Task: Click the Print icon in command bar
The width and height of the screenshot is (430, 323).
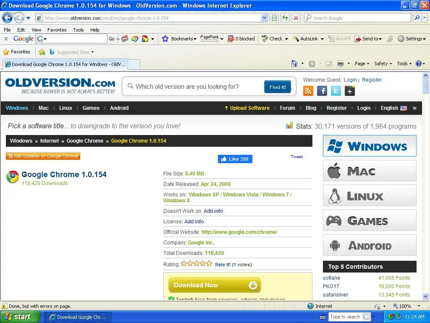Action: (340, 64)
